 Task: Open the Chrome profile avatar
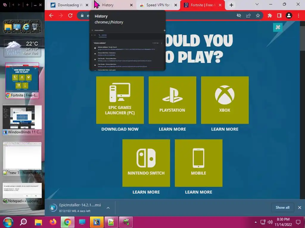click(x=289, y=15)
